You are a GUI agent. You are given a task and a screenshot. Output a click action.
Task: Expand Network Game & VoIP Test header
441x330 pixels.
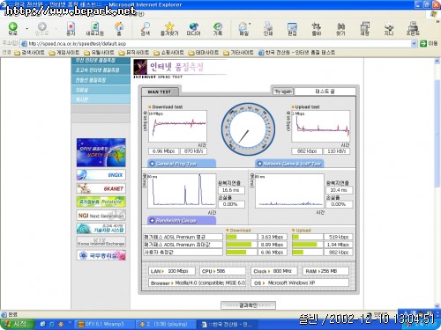(x=289, y=164)
